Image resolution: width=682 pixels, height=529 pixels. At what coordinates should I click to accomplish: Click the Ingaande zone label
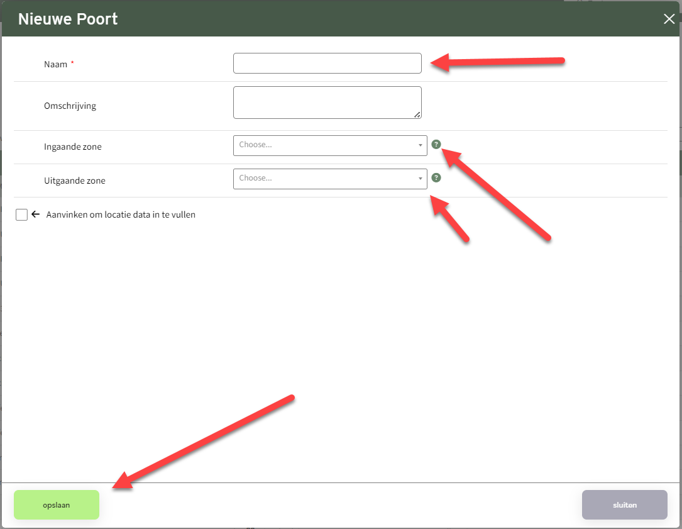72,147
